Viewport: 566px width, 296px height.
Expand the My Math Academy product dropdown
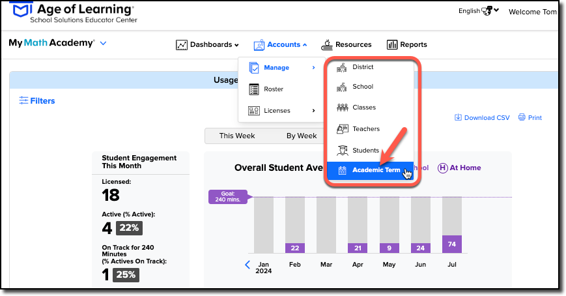click(x=104, y=44)
